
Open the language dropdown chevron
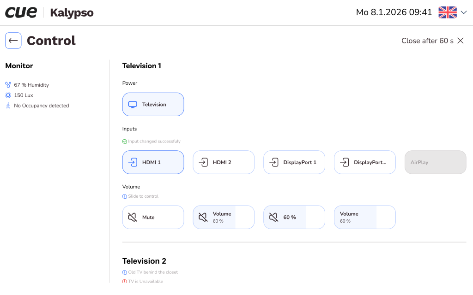[x=464, y=13]
